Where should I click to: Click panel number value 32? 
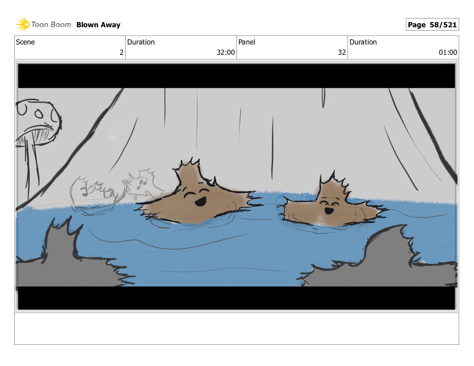(x=342, y=53)
